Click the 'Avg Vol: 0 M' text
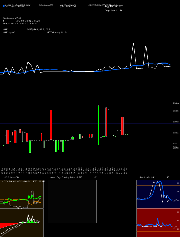This screenshot has height=237, width=180. [113, 6]
